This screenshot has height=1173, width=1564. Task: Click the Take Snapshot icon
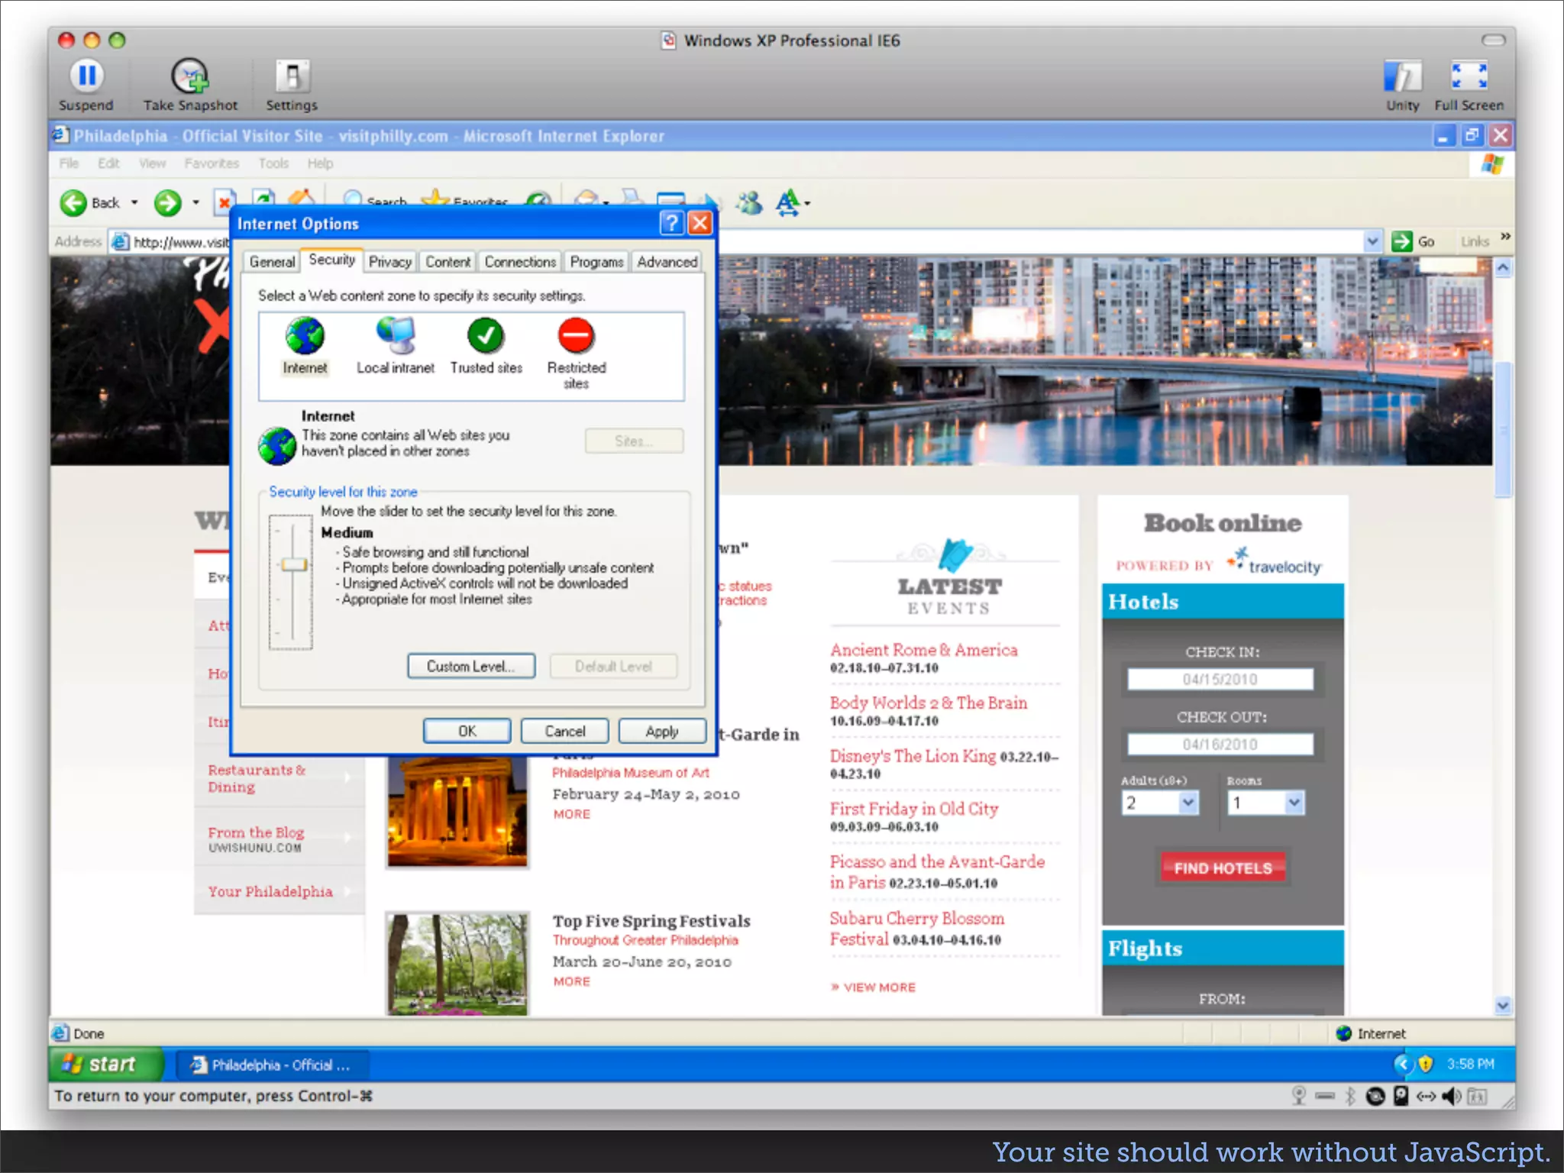tap(189, 76)
